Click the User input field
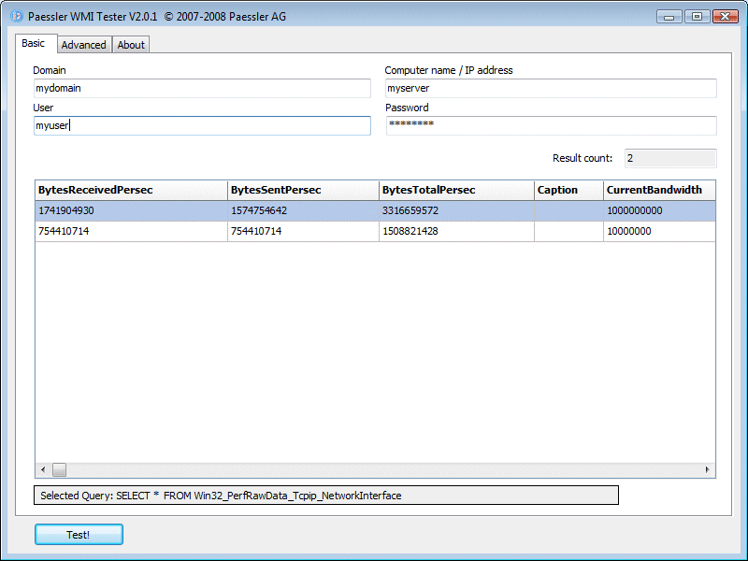748x561 pixels. pyautogui.click(x=202, y=125)
